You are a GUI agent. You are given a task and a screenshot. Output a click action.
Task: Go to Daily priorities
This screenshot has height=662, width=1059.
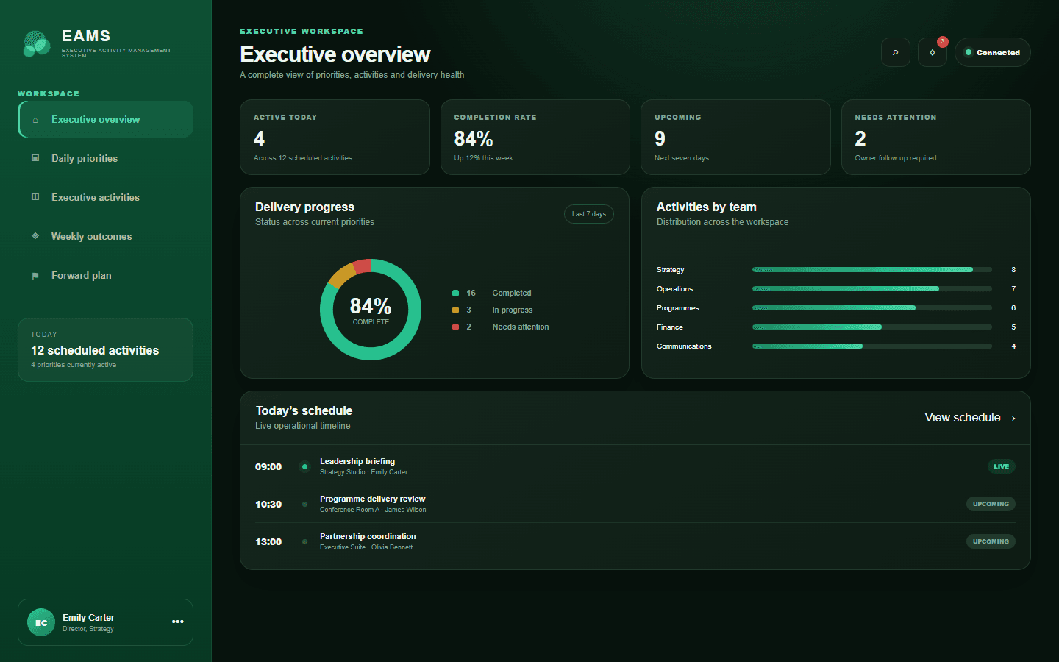(x=106, y=158)
